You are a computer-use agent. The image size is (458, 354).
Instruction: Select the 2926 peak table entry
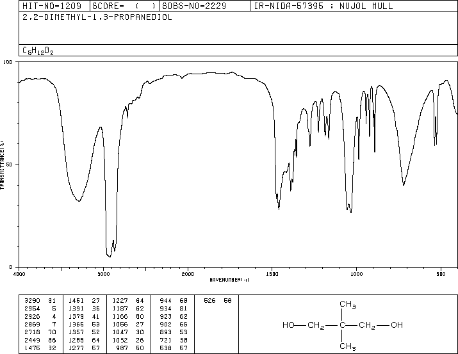(40, 316)
